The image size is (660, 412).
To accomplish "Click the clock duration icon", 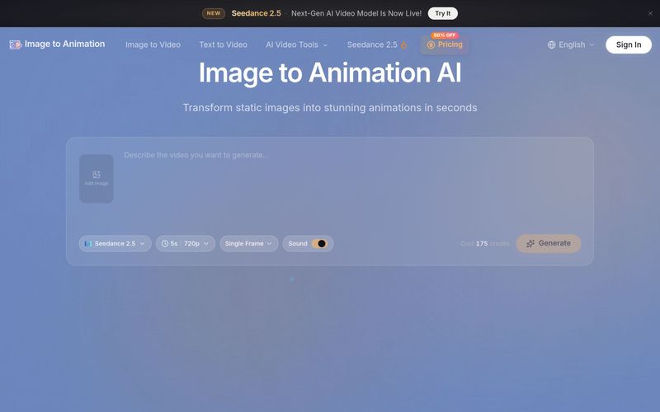I will [165, 243].
